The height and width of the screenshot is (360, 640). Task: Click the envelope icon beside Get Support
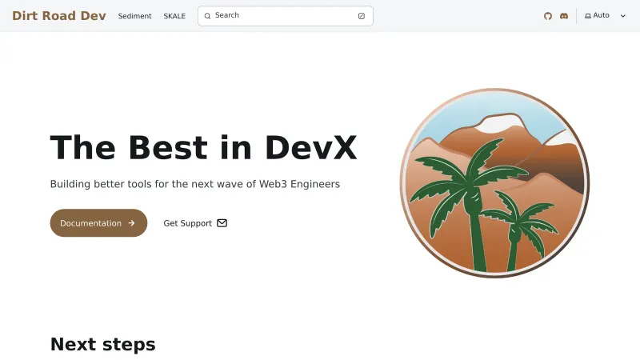[222, 223]
